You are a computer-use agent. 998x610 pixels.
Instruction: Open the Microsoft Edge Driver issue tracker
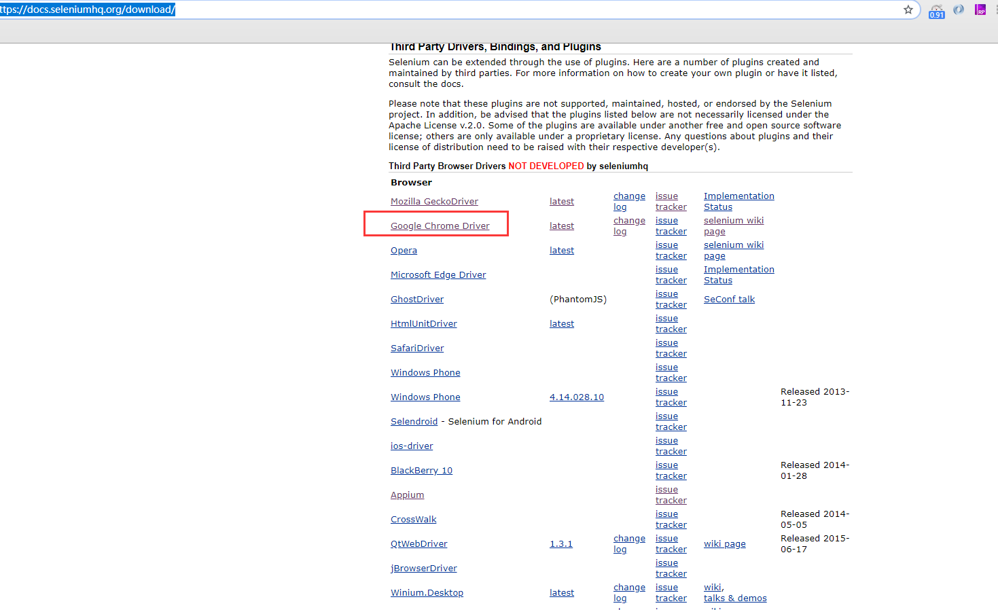[671, 274]
